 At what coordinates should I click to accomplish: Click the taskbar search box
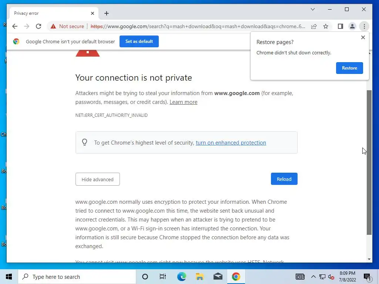point(77,277)
